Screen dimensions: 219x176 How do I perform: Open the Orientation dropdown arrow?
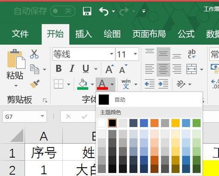click(190, 84)
